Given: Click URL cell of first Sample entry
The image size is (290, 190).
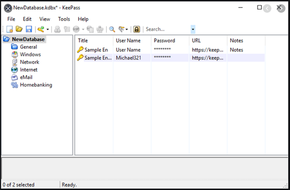Looking at the screenshot, I should point(208,50).
